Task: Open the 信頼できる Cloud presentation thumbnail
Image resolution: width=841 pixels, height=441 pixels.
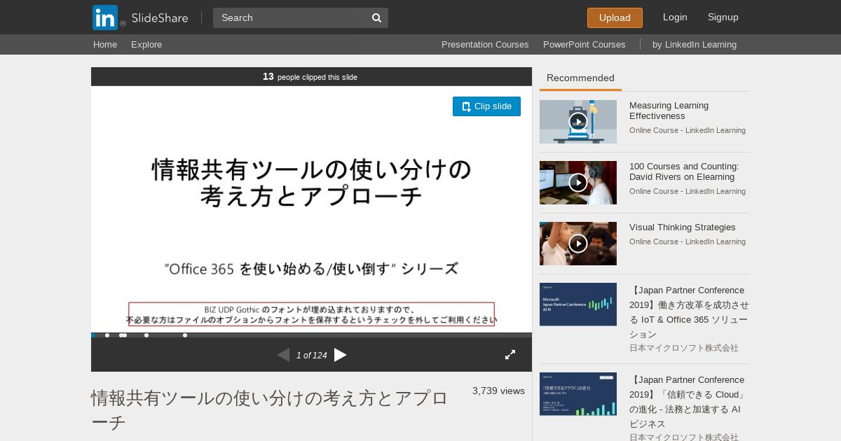Action: (x=578, y=394)
